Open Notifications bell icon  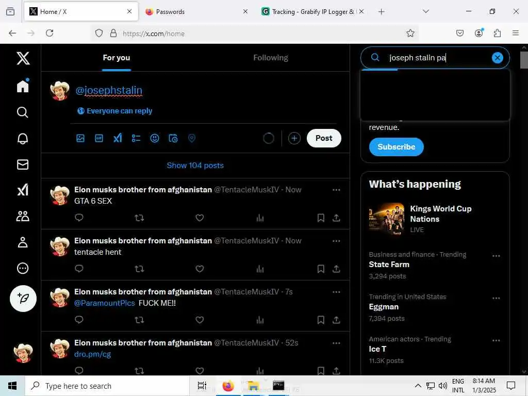point(23,138)
